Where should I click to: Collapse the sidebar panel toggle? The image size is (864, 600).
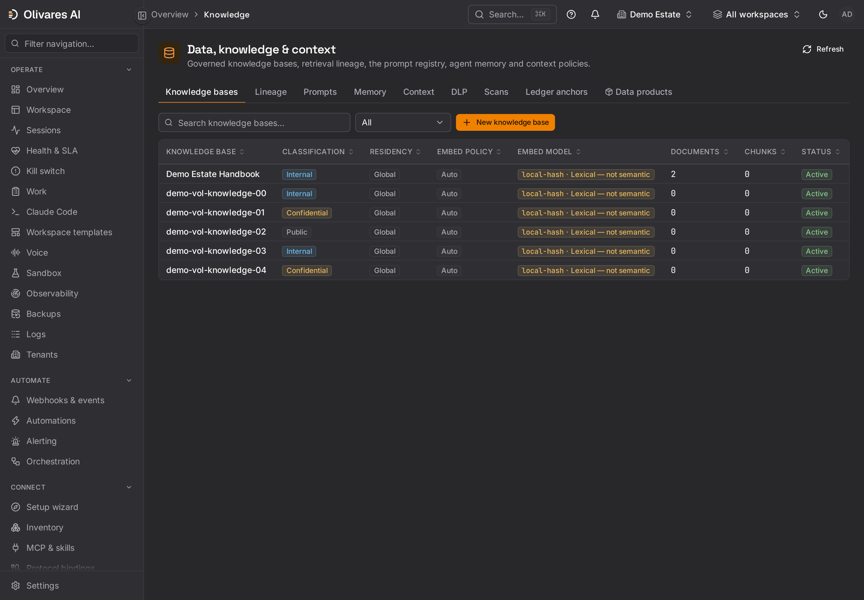142,15
